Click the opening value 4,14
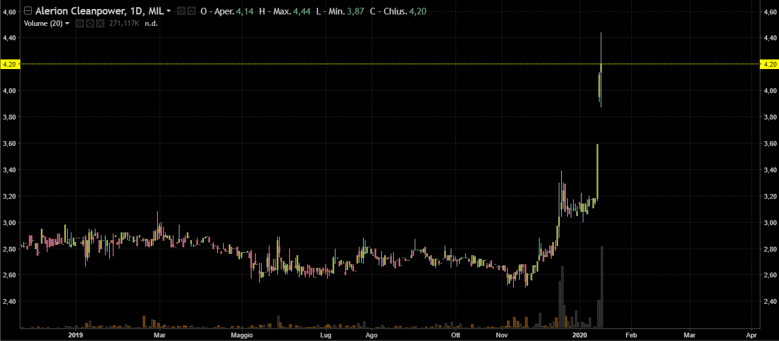 coord(244,11)
